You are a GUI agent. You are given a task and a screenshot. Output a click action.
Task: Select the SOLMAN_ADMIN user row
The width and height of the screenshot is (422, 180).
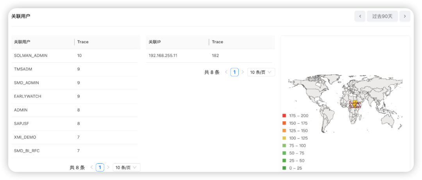tap(30, 56)
